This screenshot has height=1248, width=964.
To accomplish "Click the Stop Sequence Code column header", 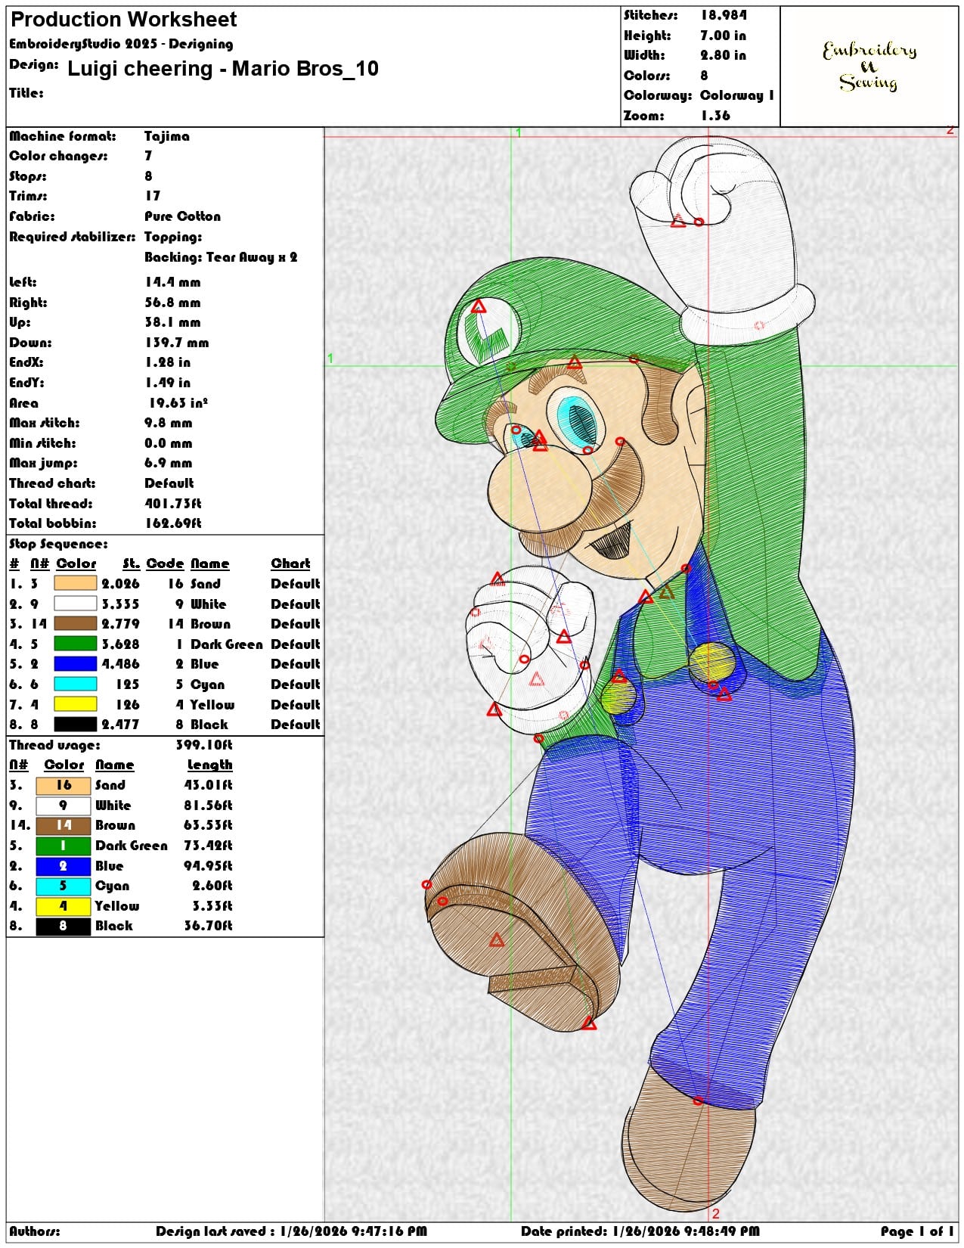I will [165, 563].
